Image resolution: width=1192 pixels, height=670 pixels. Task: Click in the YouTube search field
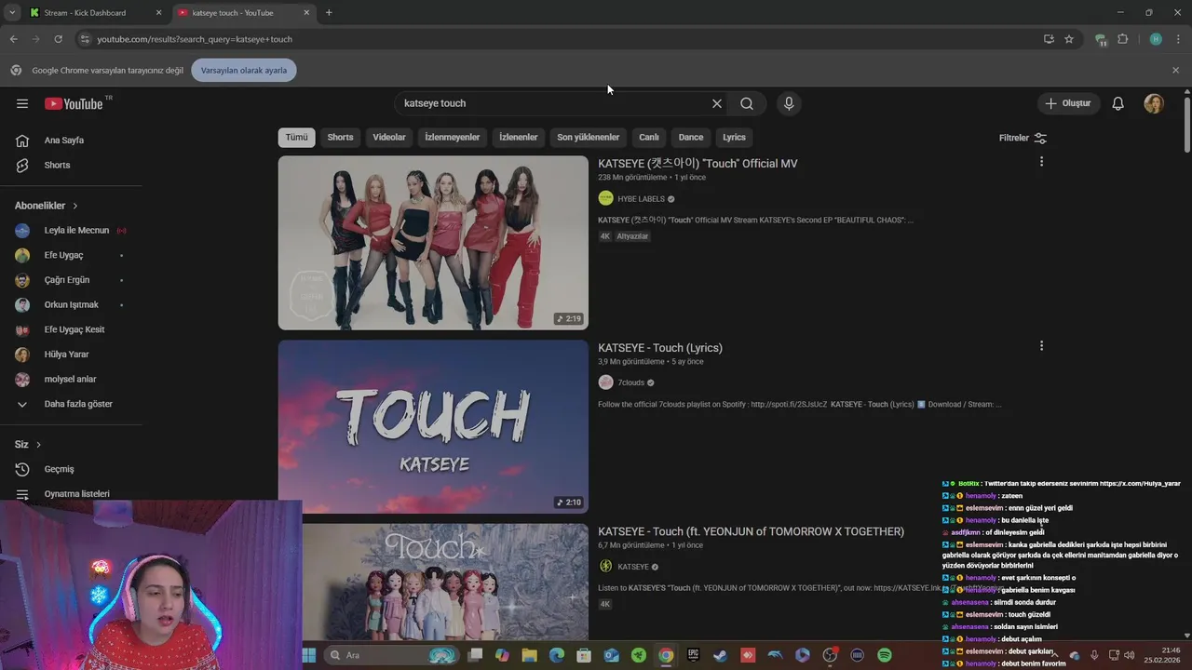(554, 103)
